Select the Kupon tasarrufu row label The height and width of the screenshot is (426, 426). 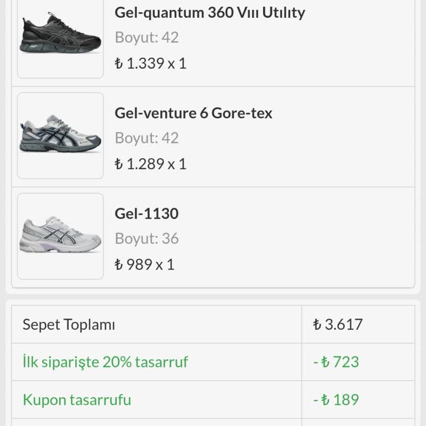coord(77,399)
